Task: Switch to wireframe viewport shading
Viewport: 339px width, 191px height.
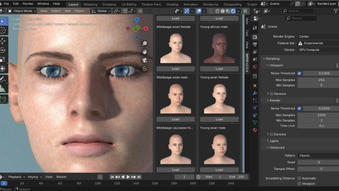Action: (217, 11)
